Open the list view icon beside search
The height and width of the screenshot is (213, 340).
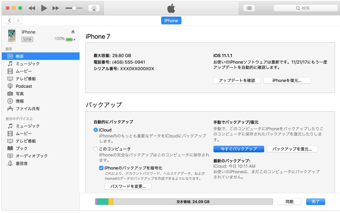pyautogui.click(x=249, y=8)
